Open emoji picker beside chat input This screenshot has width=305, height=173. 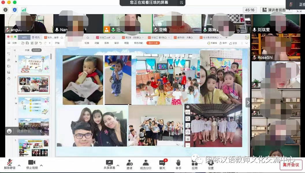pyautogui.click(x=9, y=131)
